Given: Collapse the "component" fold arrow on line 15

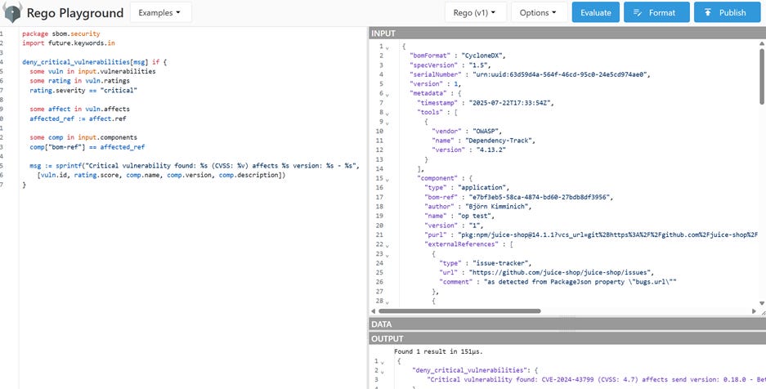Looking at the screenshot, I should point(387,179).
